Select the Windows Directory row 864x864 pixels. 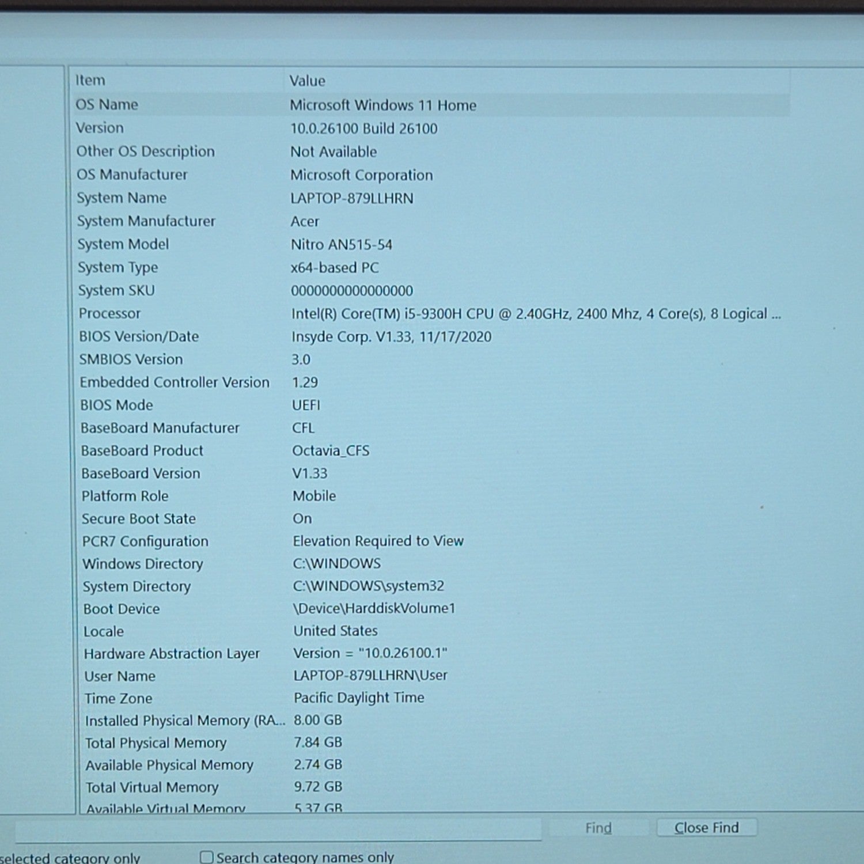[x=432, y=563]
